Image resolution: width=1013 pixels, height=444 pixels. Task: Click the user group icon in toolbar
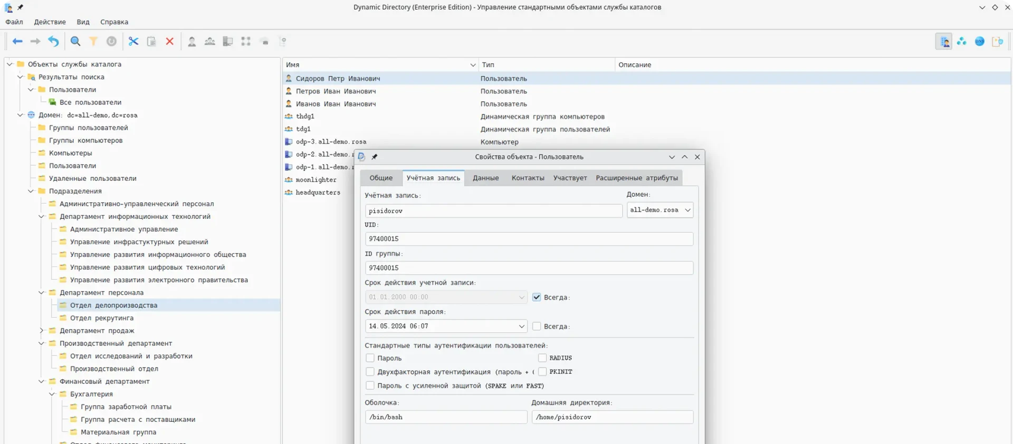[210, 41]
